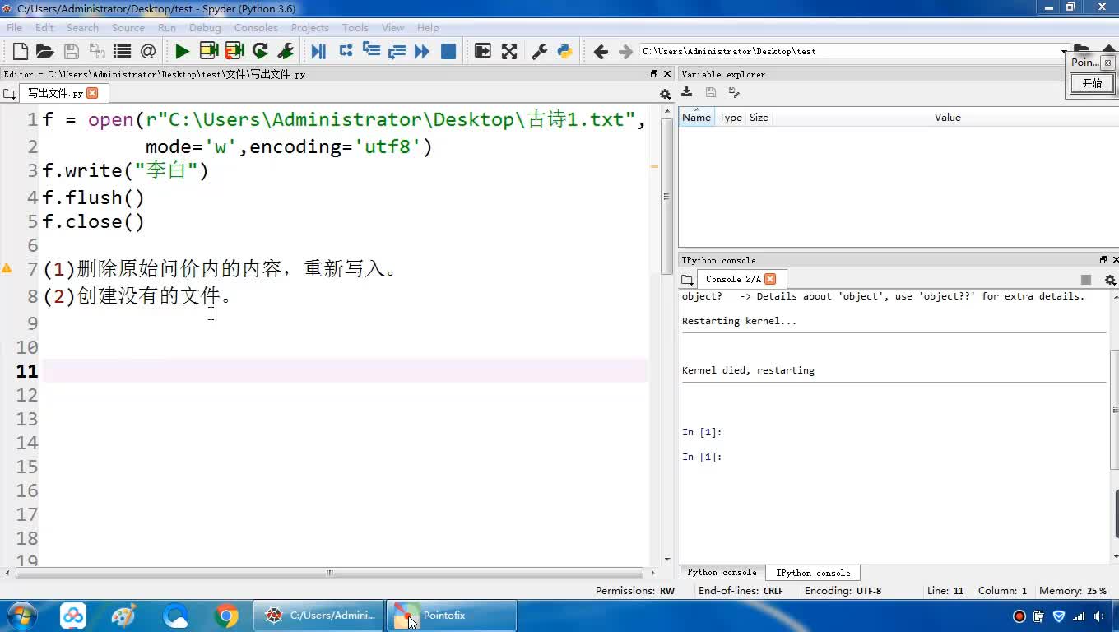Create a new file from the toolbar
1119x632 pixels.
point(20,51)
